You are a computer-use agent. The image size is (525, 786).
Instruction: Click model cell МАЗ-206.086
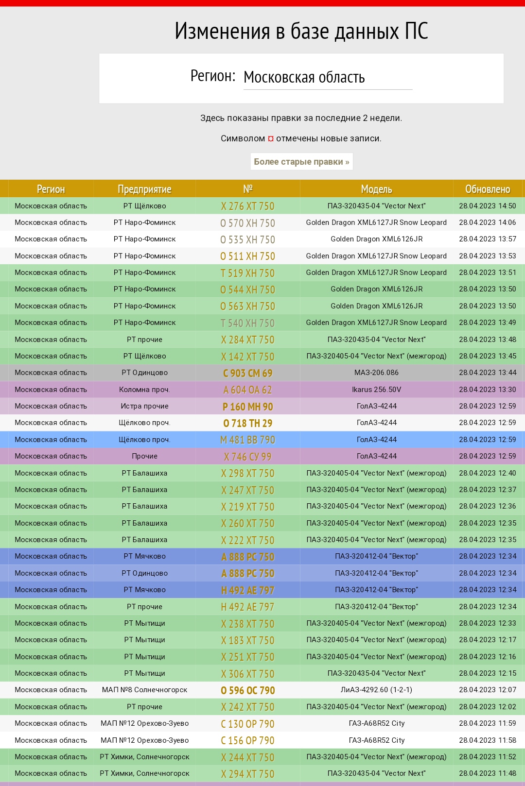(x=376, y=373)
